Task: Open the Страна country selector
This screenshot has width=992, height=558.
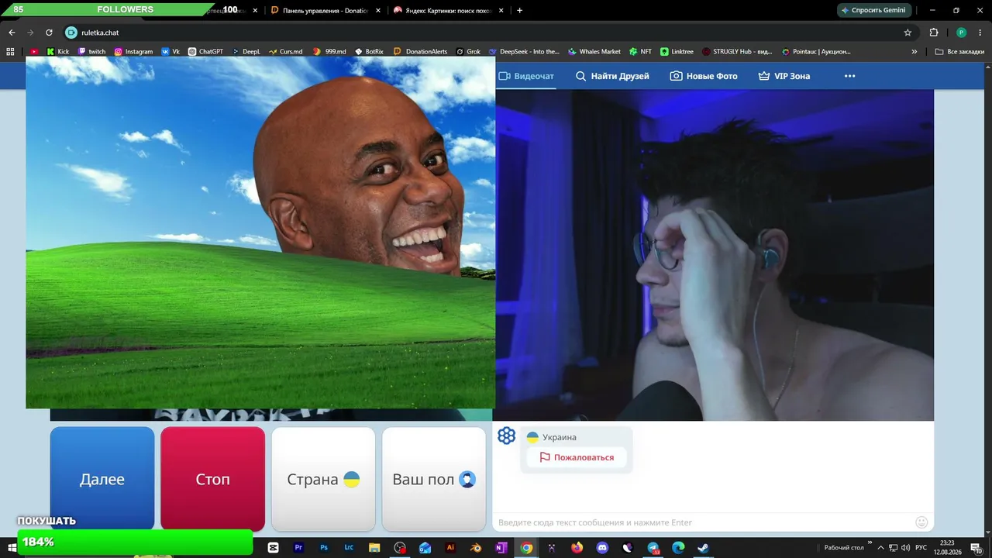Action: pos(323,479)
